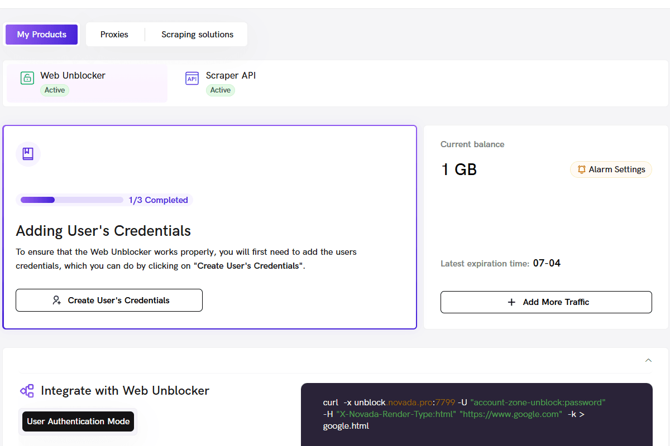Click Add More Traffic button
The image size is (670, 446).
tap(546, 302)
